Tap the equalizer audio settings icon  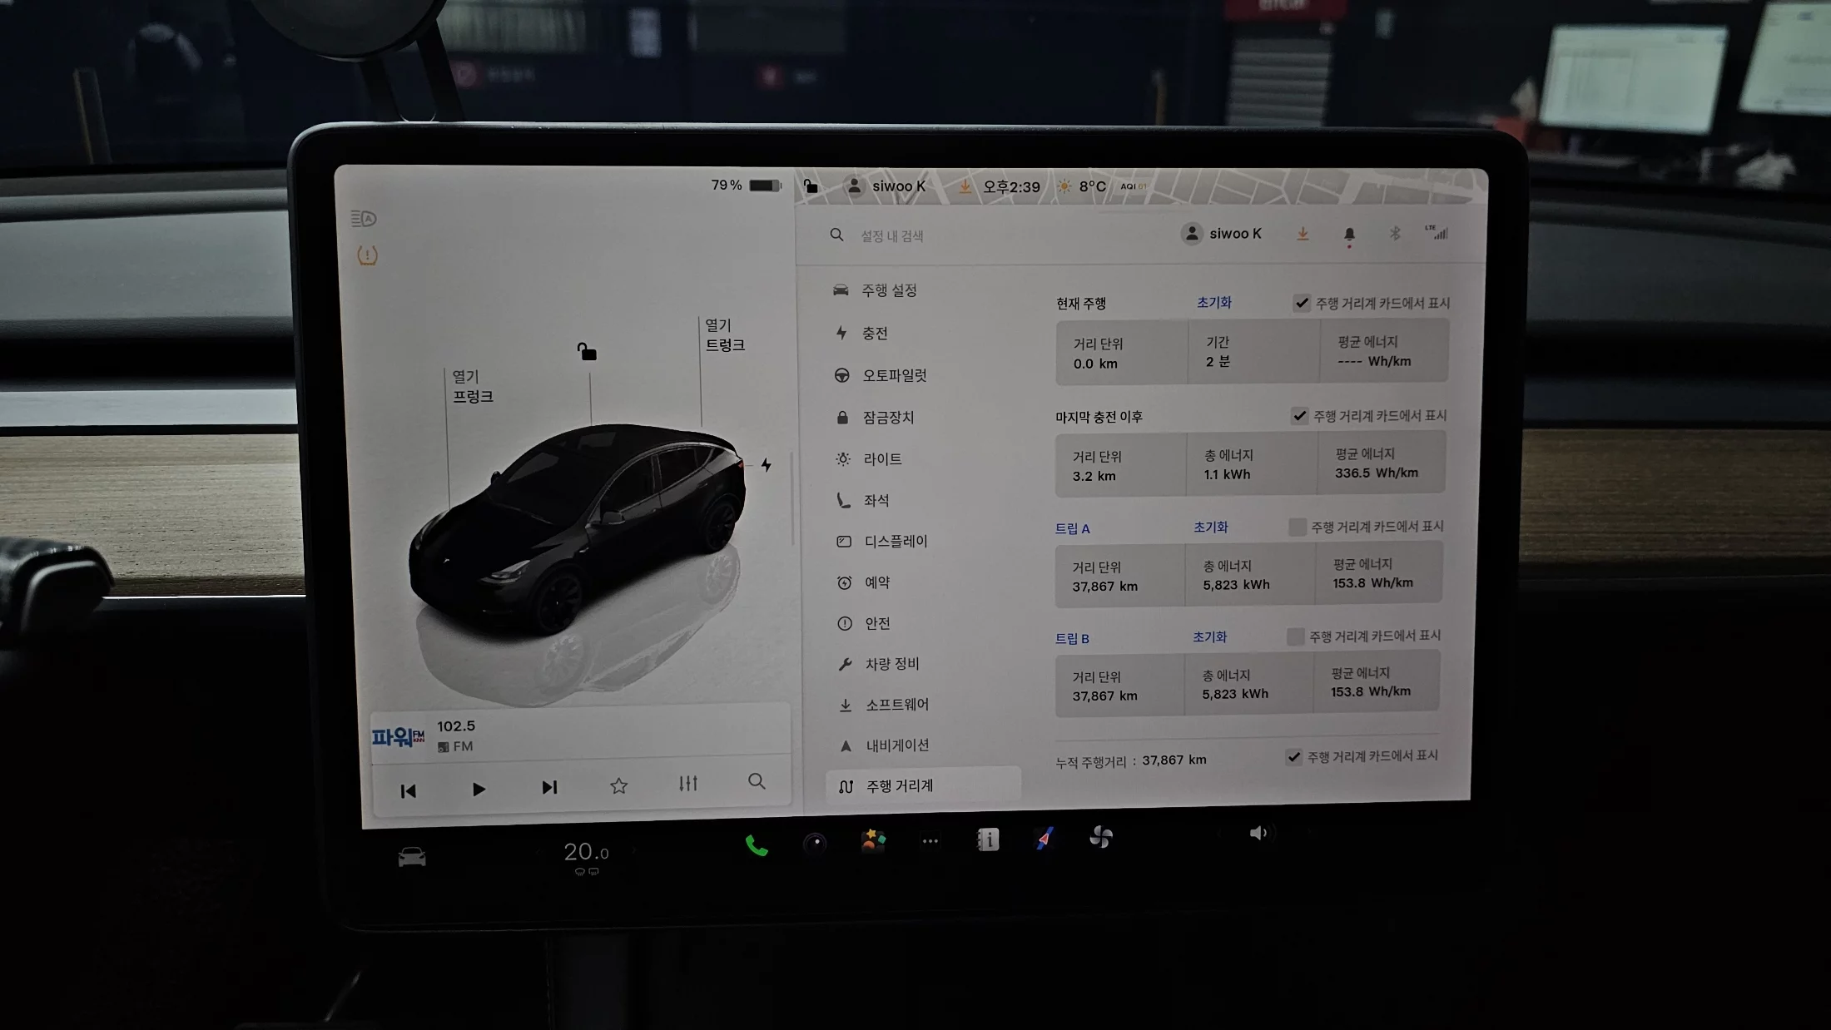[687, 784]
